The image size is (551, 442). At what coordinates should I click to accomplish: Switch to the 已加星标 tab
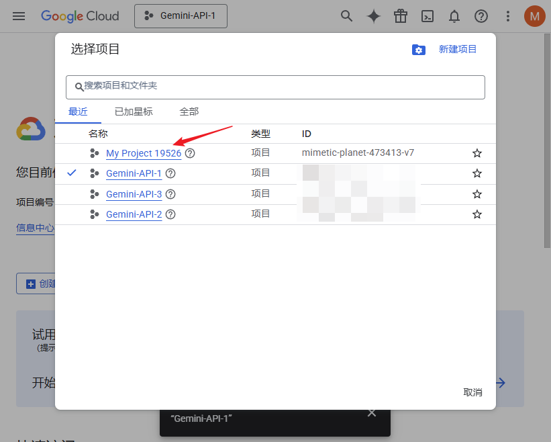point(133,112)
